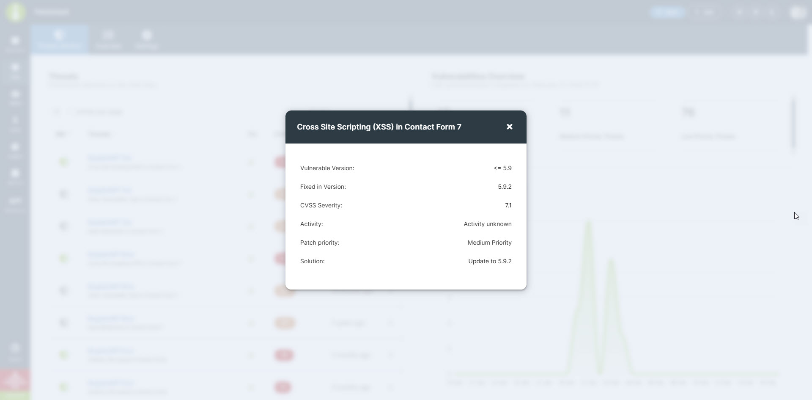Close the Cross Site Scripting vulnerability dialog

pyautogui.click(x=510, y=127)
